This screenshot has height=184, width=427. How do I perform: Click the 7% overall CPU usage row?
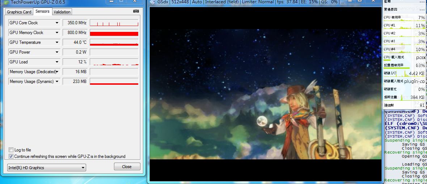(405, 18)
